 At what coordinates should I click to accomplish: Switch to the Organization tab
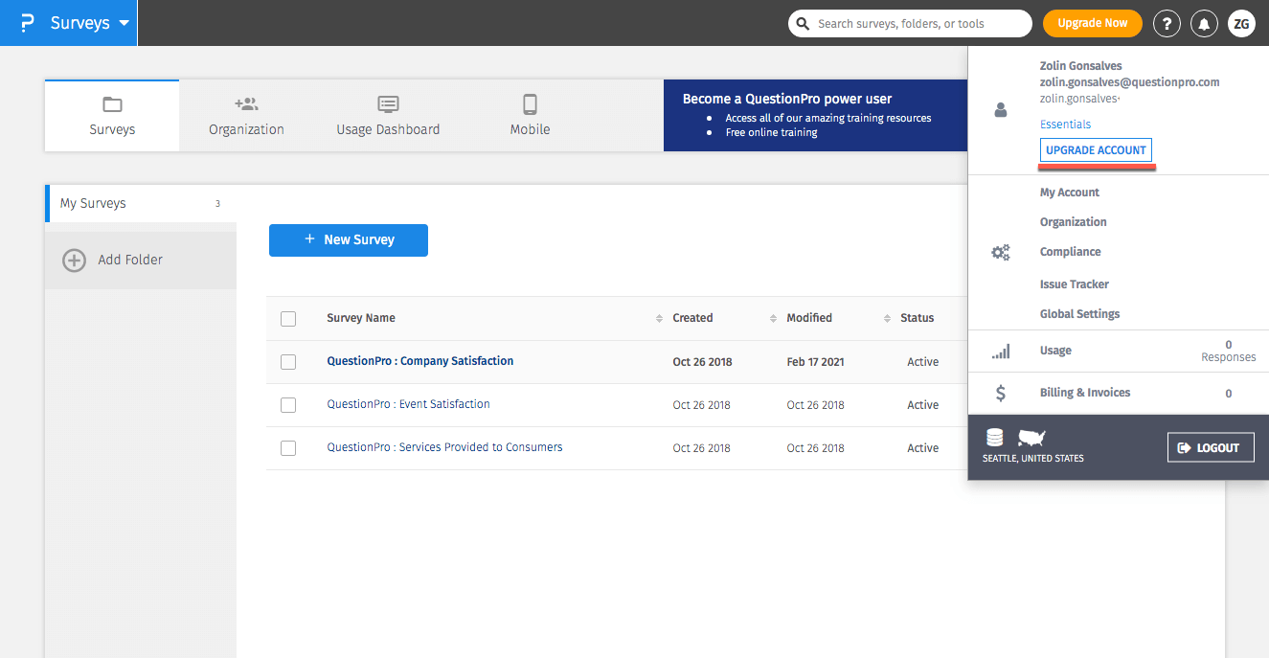coord(246,115)
